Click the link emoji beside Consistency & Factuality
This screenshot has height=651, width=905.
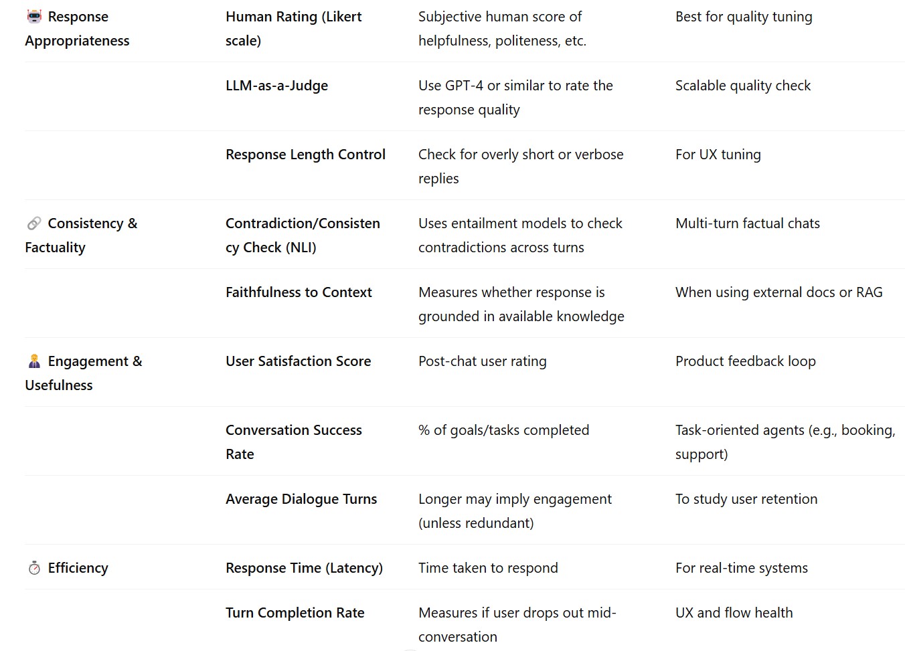coord(34,223)
